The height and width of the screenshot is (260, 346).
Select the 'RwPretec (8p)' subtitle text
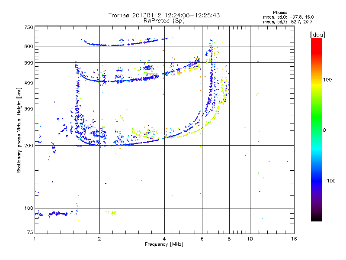pyautogui.click(x=164, y=21)
